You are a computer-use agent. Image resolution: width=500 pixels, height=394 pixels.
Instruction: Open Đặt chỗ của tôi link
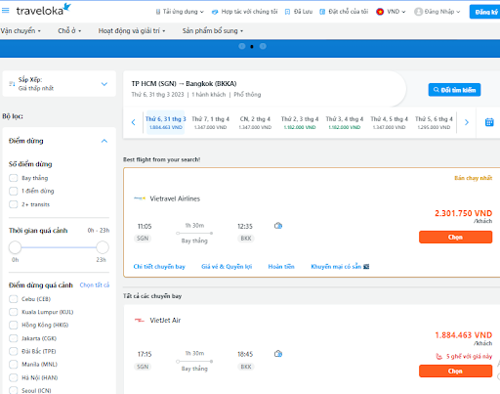point(344,12)
